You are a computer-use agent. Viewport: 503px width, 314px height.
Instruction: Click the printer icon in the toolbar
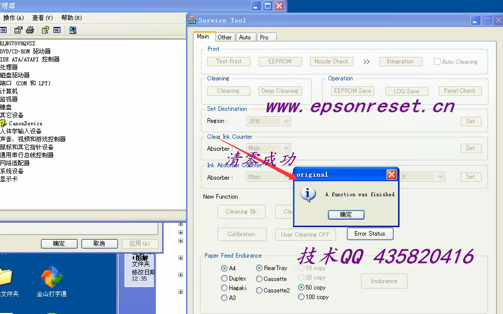[x=30, y=30]
